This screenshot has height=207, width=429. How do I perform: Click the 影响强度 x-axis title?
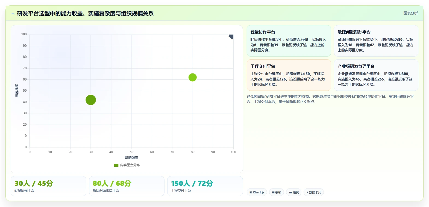click(131, 158)
